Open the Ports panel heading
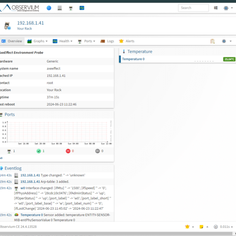 (x=10, y=115)
